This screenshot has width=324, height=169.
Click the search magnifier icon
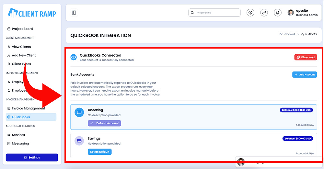coord(192,13)
